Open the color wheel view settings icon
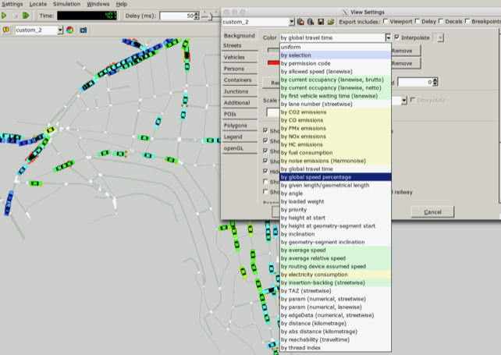Viewport: 501px width, 355px height. [69, 30]
